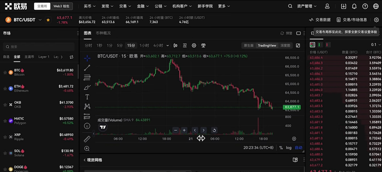This screenshot has width=382, height=172.
Task: Open the help question mark icon
Action: 365,6
